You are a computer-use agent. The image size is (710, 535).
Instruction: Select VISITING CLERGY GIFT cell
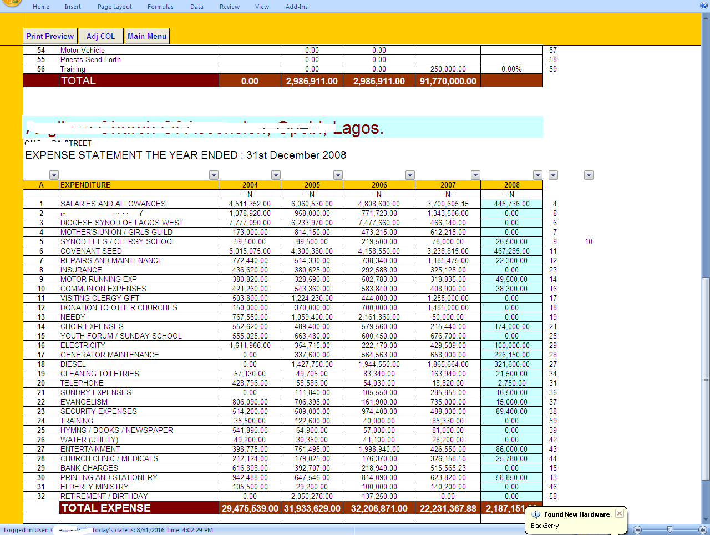[x=139, y=298]
